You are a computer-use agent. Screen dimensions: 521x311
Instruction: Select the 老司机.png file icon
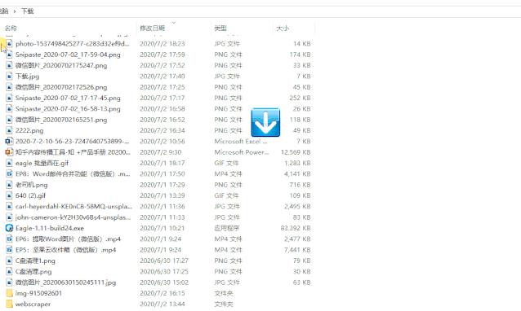9,185
